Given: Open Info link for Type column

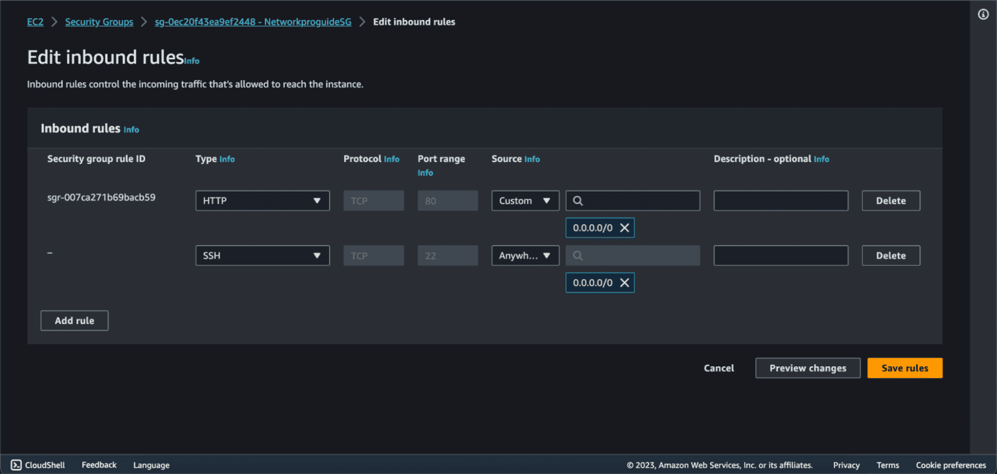Looking at the screenshot, I should click(227, 159).
